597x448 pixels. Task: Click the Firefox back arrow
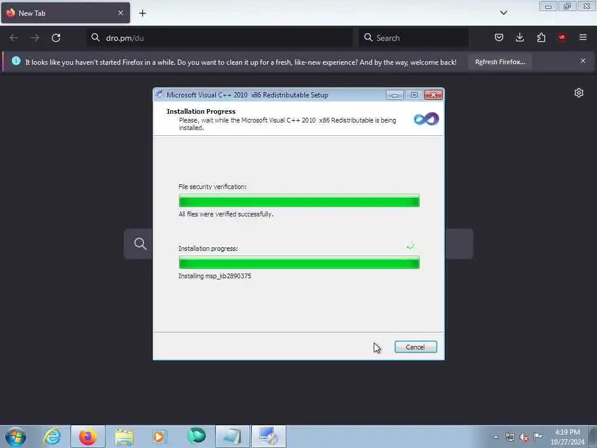pyautogui.click(x=14, y=38)
